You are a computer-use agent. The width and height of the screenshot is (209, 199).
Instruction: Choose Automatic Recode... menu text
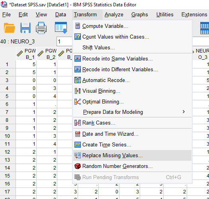click(x=106, y=80)
